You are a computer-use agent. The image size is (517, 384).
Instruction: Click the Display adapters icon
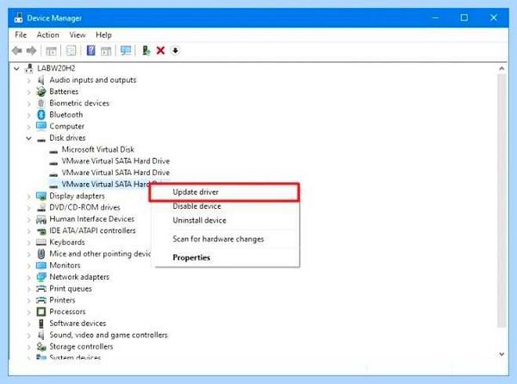click(x=41, y=196)
